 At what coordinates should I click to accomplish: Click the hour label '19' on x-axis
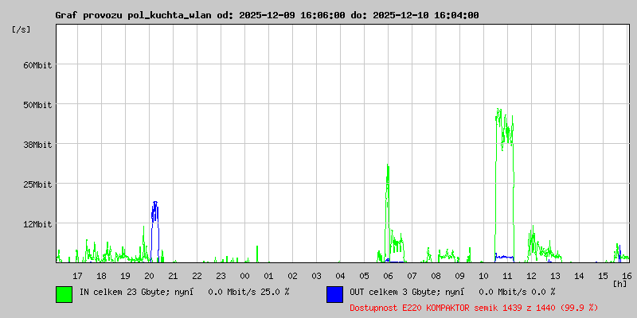tap(125, 276)
